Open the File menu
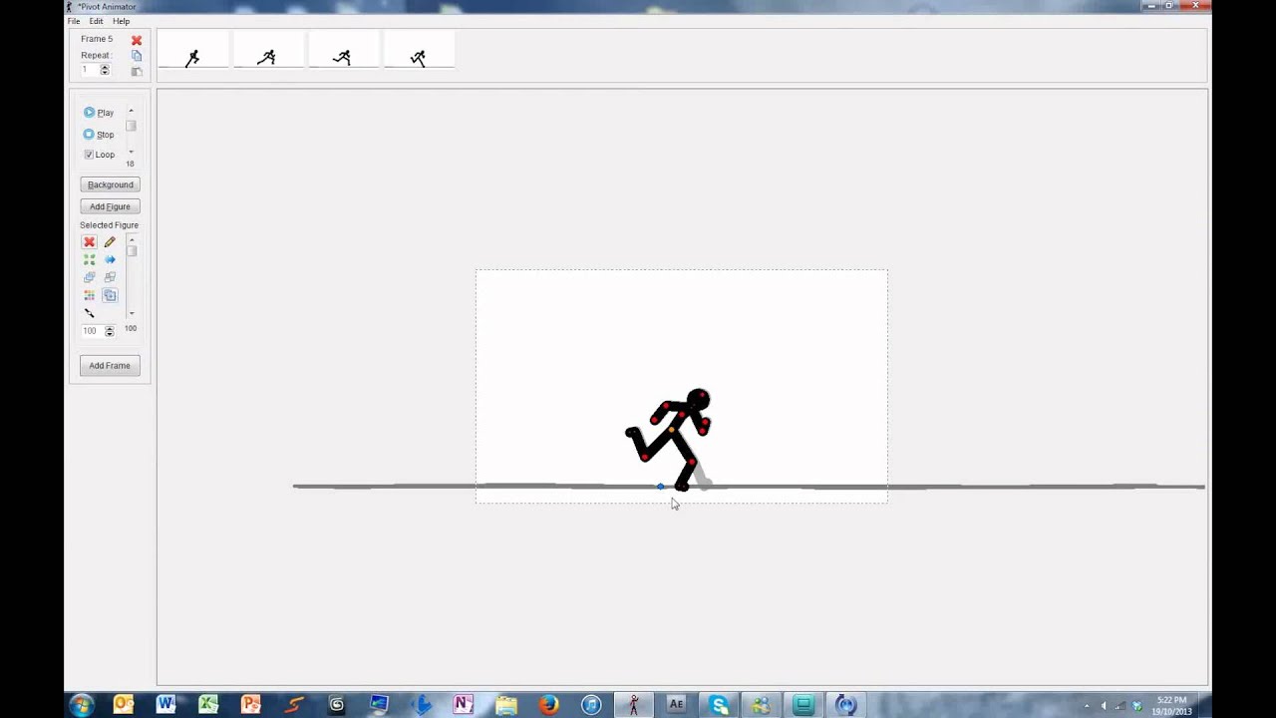 pos(74,21)
